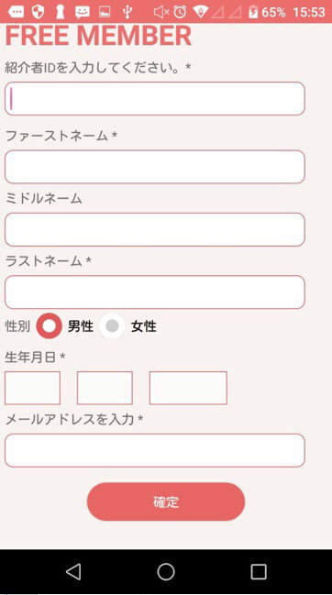The width and height of the screenshot is (332, 595).
Task: Tap the alarm clock status icon
Action: point(180,12)
